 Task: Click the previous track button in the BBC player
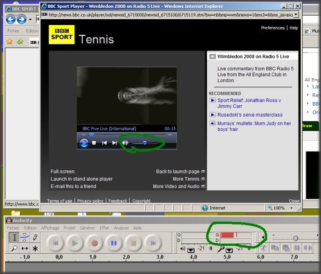[104, 143]
